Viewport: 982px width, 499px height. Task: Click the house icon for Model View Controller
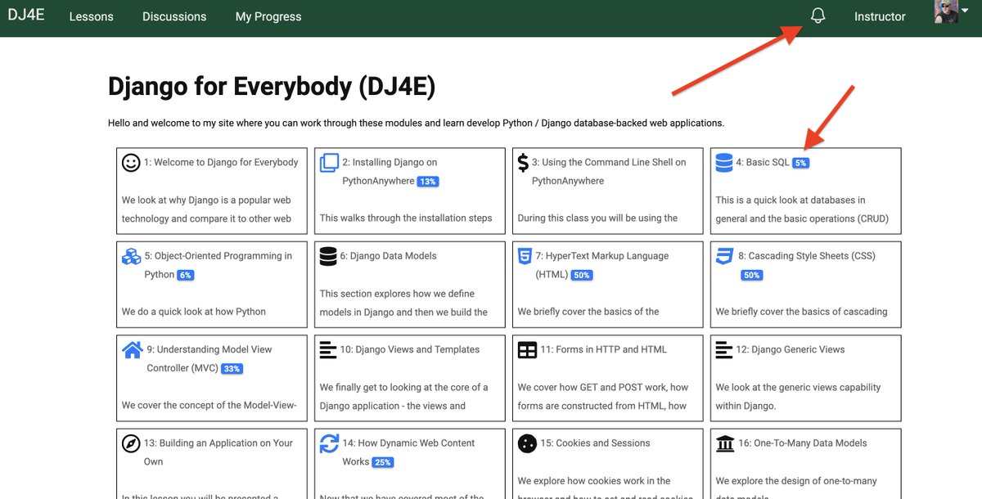(133, 349)
